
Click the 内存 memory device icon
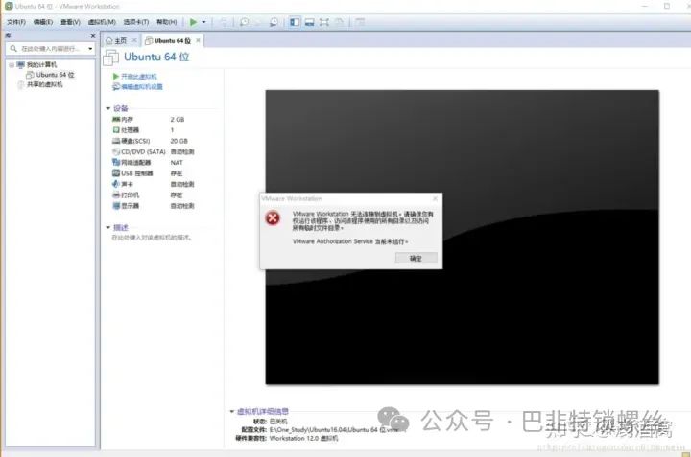coord(116,119)
